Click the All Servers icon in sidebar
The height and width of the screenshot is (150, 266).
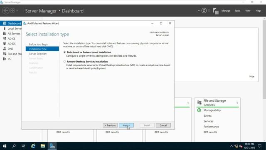(5, 33)
